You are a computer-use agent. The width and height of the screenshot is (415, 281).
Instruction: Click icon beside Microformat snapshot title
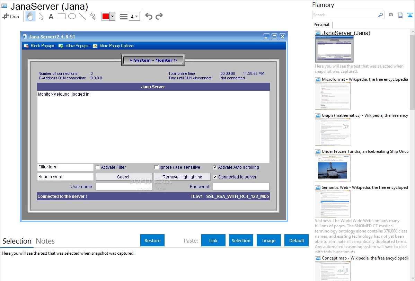pos(318,79)
